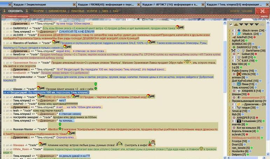Click player list scrollbar down arrow
Image resolution: width=270 pixels, height=159 pixels.
[x=268, y=154]
